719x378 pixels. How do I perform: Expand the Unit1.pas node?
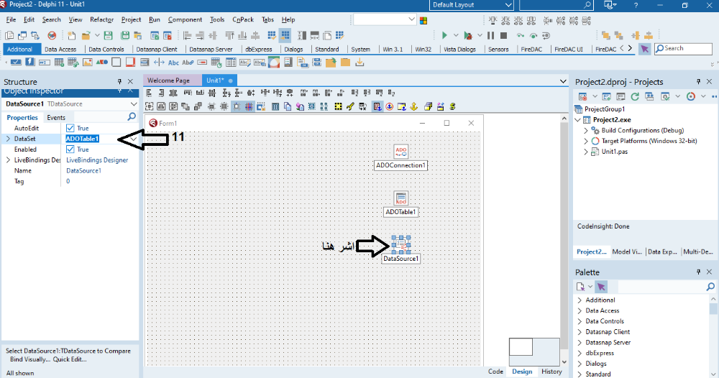pyautogui.click(x=585, y=151)
